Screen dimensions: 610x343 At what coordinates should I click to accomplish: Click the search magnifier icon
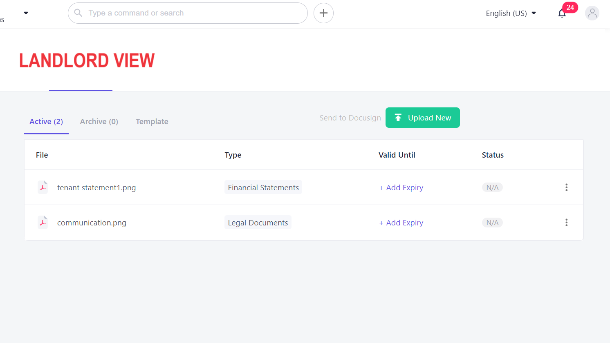tap(78, 13)
